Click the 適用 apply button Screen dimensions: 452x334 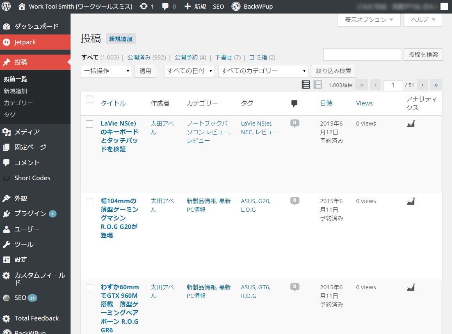tap(145, 71)
